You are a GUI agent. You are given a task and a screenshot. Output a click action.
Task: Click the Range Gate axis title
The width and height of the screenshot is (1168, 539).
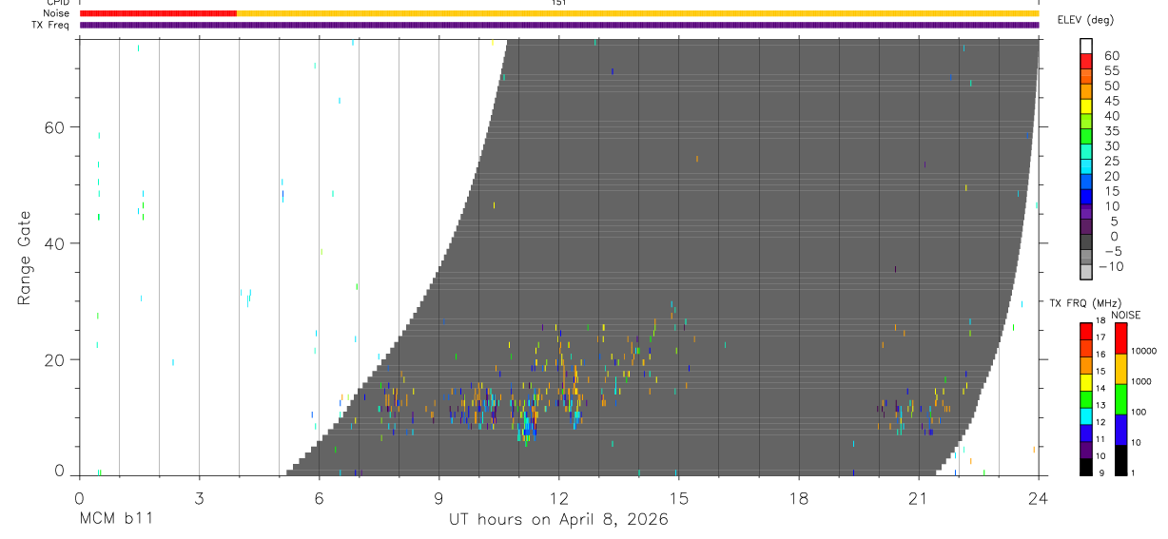[25, 258]
